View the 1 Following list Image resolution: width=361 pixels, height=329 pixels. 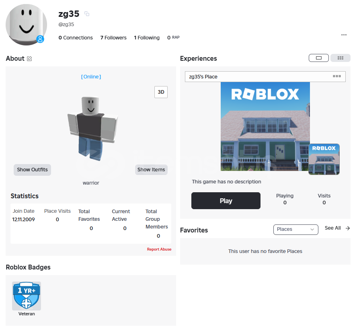coord(147,37)
